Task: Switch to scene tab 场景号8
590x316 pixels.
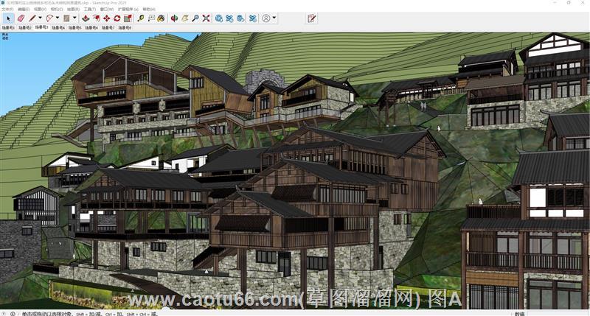Action: [x=125, y=28]
